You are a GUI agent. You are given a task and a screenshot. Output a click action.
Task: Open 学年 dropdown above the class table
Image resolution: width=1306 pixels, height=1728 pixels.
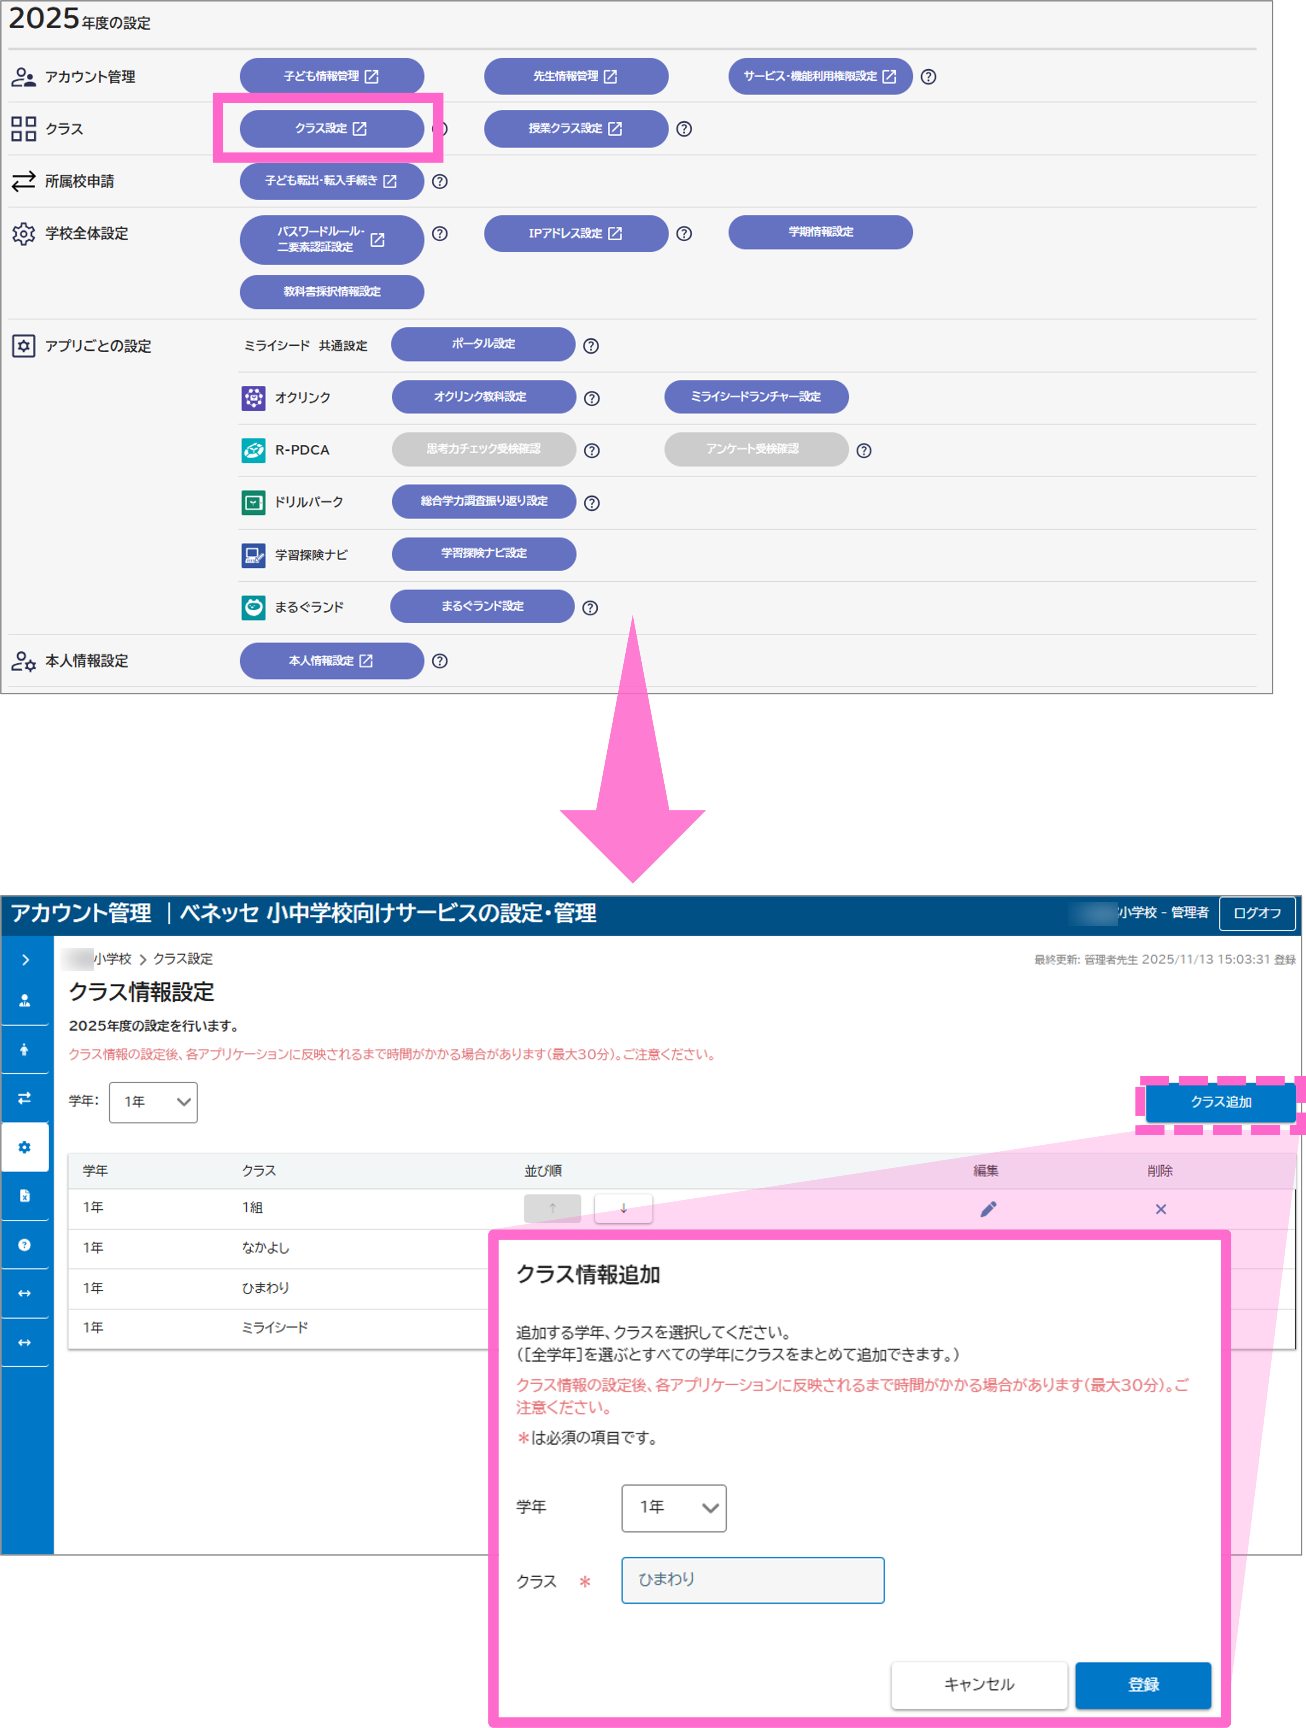click(153, 1102)
